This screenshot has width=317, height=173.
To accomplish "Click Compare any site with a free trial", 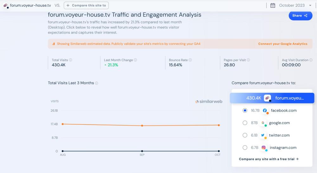I will 268,159.
